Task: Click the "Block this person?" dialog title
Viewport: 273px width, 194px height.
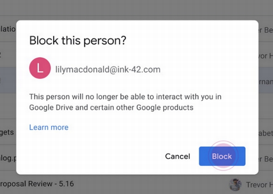Action: tap(77, 41)
